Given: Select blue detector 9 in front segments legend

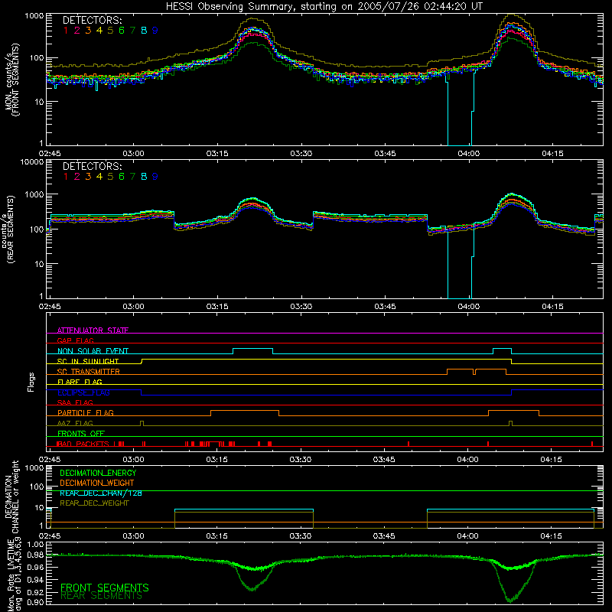Looking at the screenshot, I should (155, 31).
